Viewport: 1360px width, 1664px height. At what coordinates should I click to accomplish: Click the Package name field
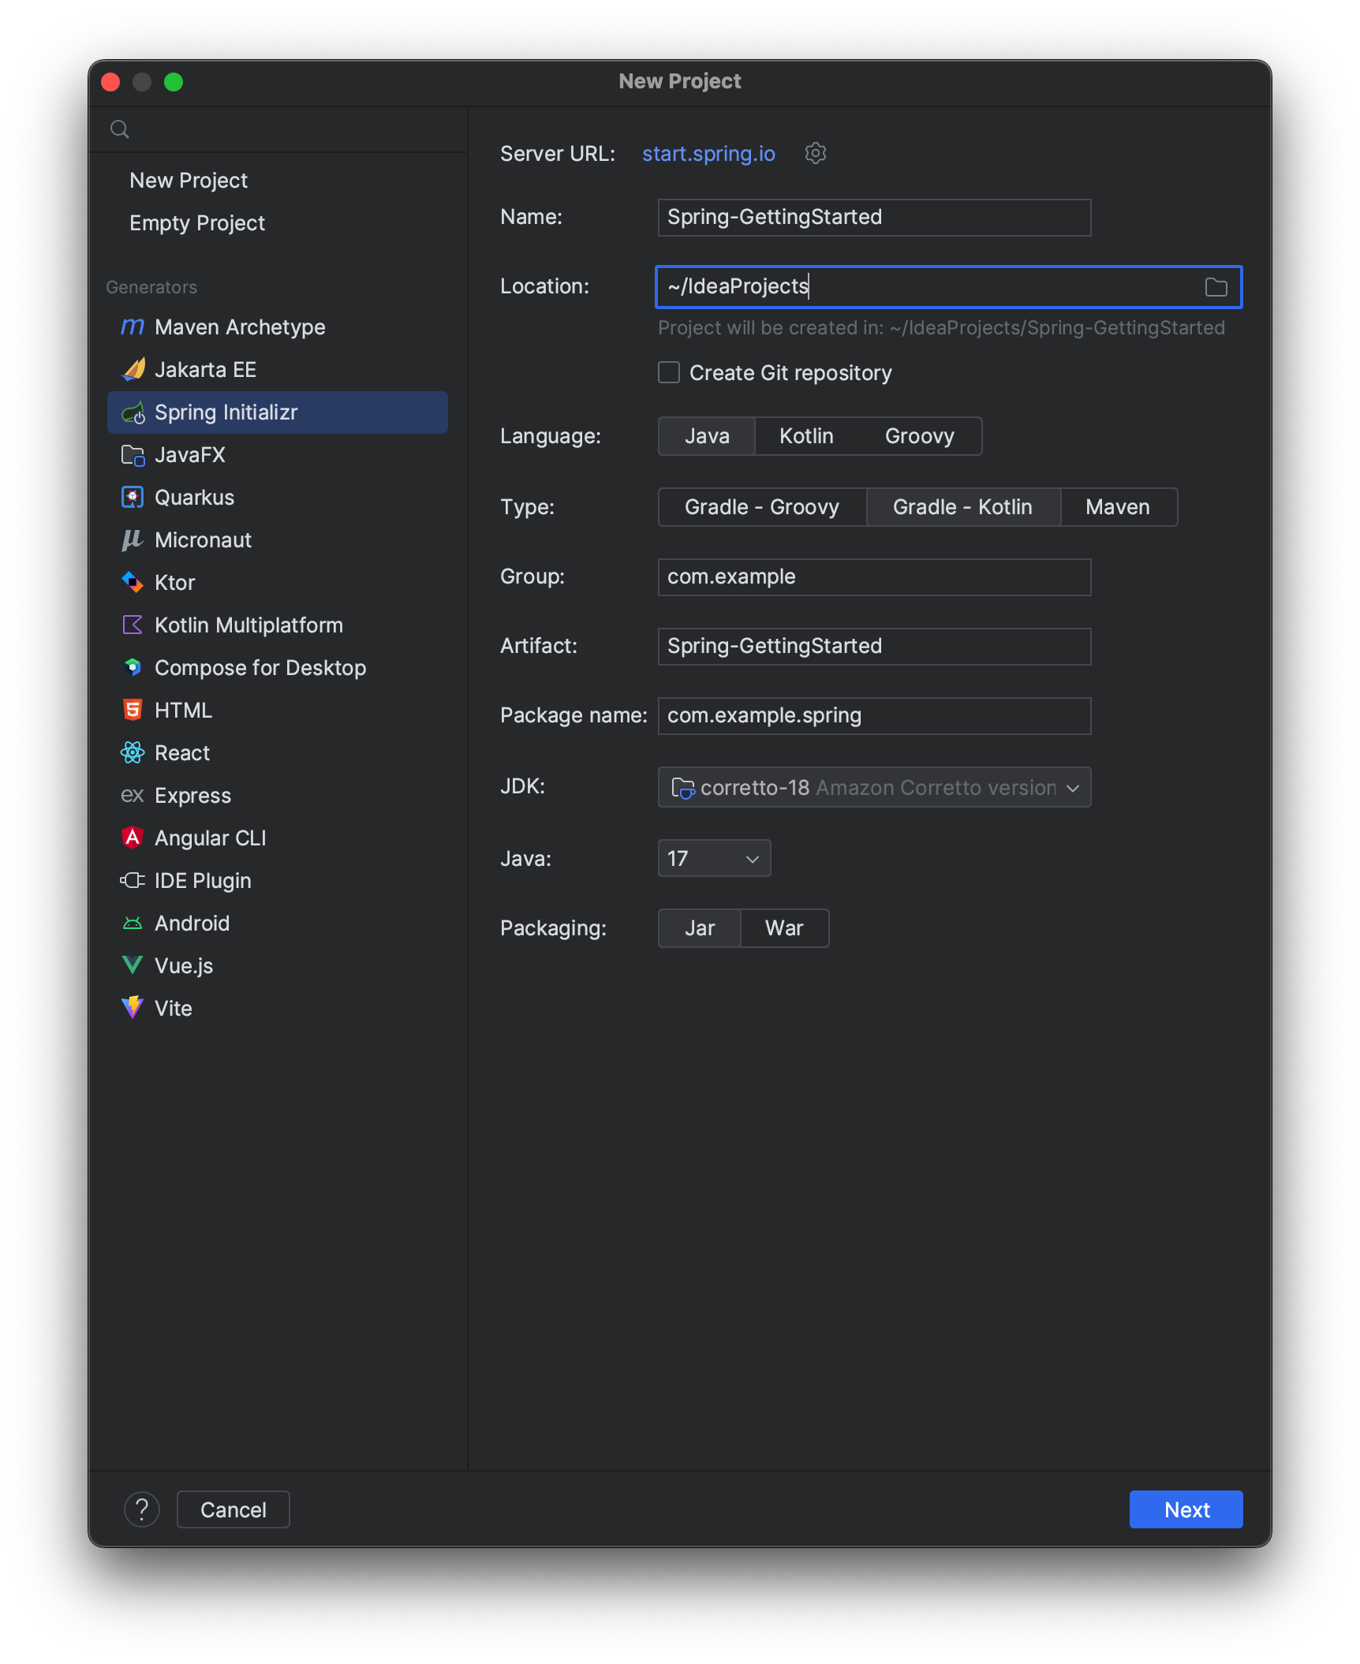point(874,715)
